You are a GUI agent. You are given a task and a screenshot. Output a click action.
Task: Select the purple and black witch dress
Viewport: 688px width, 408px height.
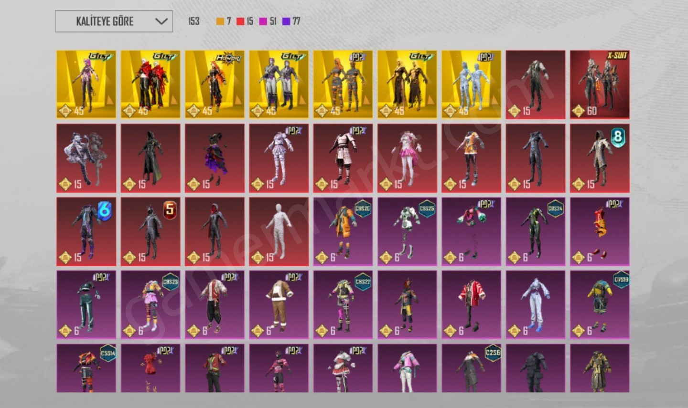point(215,158)
